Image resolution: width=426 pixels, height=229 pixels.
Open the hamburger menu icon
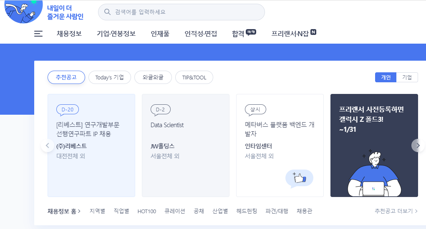38,34
